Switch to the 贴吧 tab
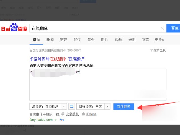 tap(64, 40)
